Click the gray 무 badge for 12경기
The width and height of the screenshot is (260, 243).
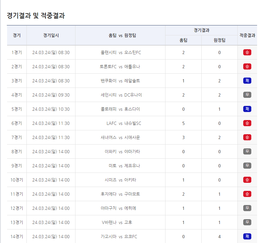click(247, 208)
